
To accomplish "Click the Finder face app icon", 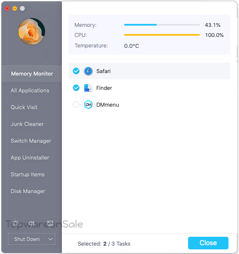I will [88, 88].
